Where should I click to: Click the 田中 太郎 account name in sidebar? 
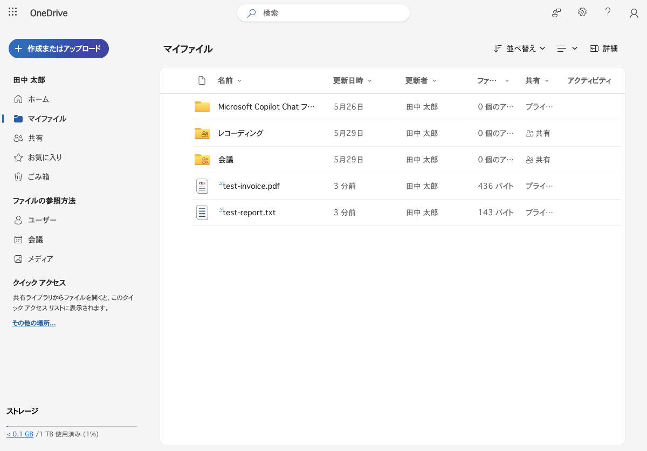(29, 80)
